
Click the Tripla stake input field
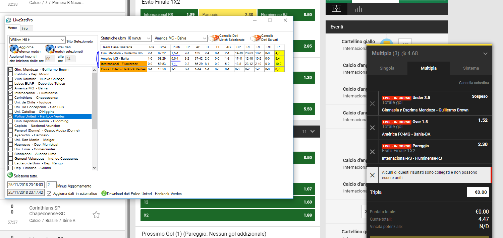[478, 192]
